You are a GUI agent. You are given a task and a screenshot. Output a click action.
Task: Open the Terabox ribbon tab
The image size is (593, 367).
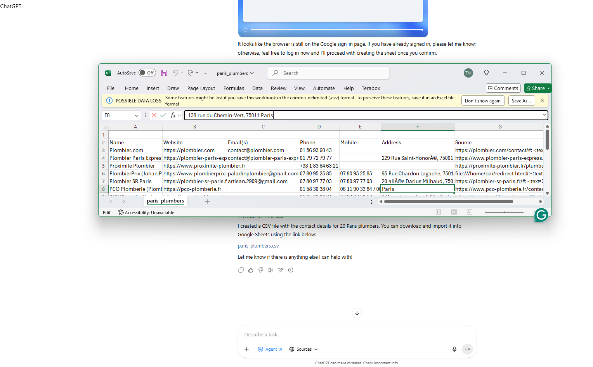pyautogui.click(x=371, y=88)
